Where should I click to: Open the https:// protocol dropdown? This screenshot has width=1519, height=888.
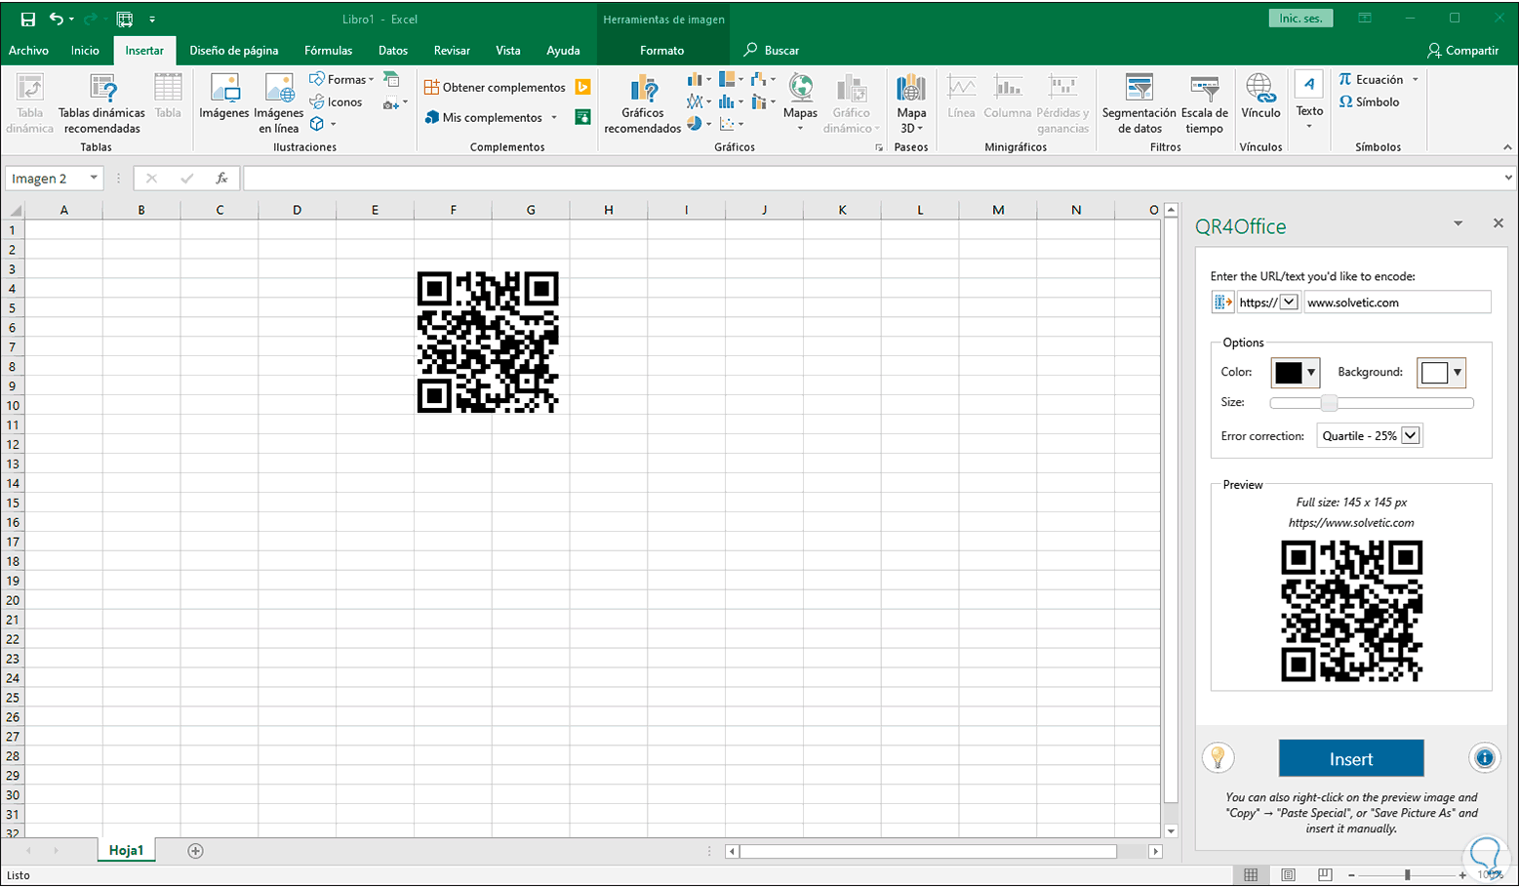pyautogui.click(x=1288, y=302)
